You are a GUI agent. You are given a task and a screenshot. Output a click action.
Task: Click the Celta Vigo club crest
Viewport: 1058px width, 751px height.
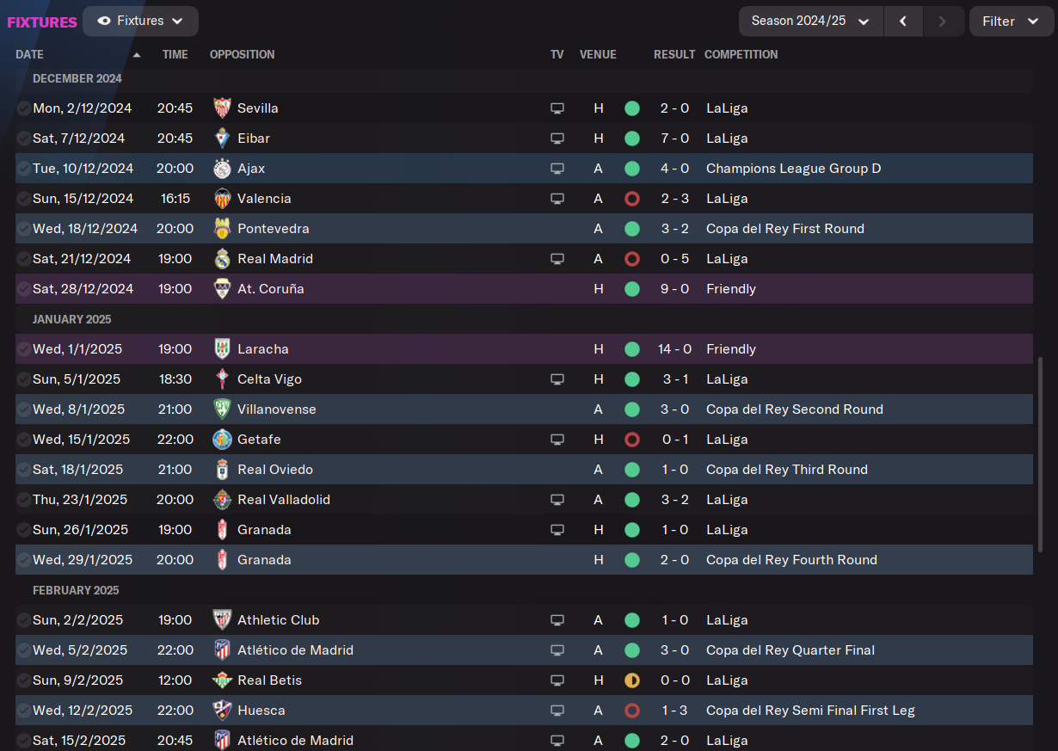click(222, 379)
